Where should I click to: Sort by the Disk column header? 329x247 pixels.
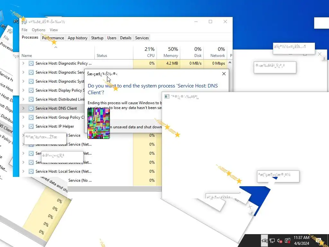(192, 52)
